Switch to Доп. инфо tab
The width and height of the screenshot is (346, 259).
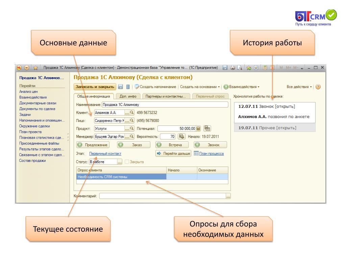tap(128, 96)
